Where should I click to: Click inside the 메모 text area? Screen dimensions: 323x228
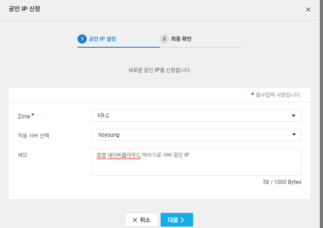[x=196, y=162]
